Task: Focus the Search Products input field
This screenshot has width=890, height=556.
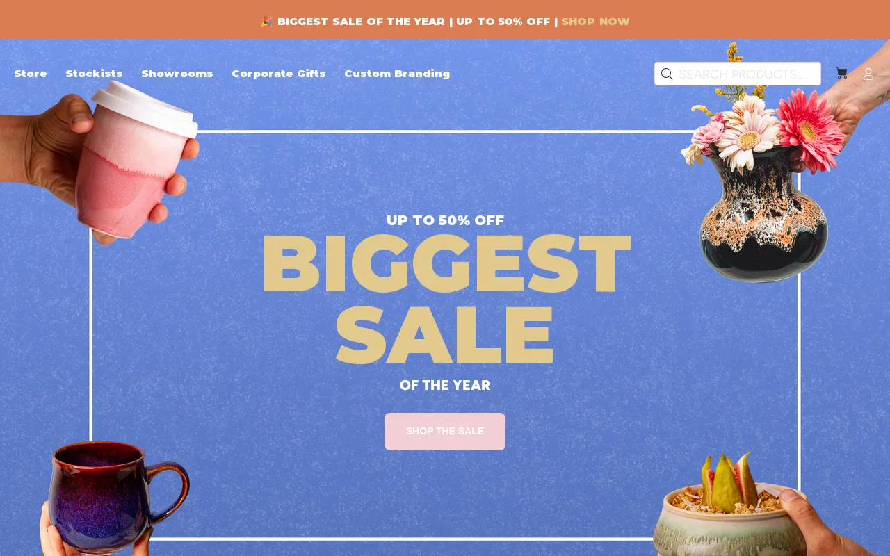Action: [738, 74]
